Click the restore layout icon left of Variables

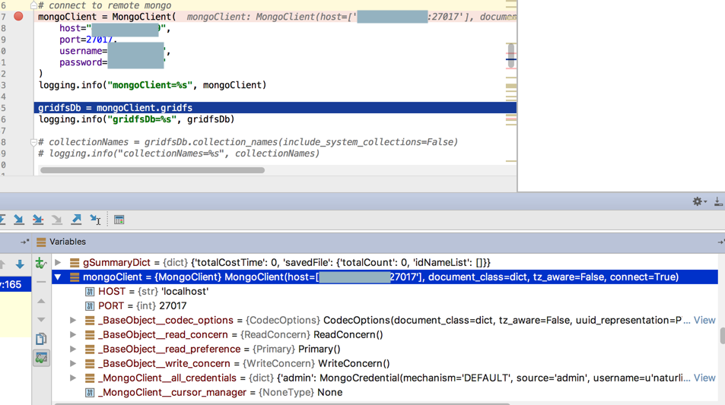pyautogui.click(x=24, y=242)
